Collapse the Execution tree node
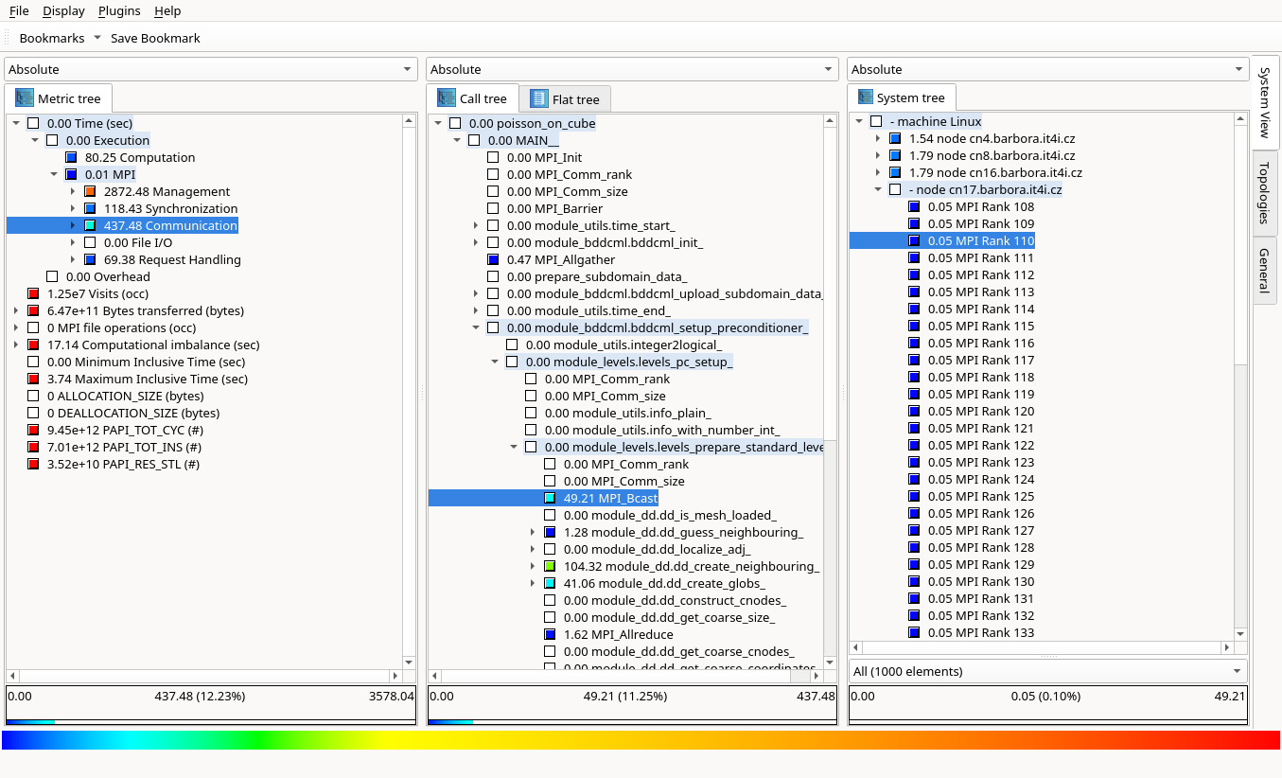The width and height of the screenshot is (1282, 778). (x=35, y=141)
